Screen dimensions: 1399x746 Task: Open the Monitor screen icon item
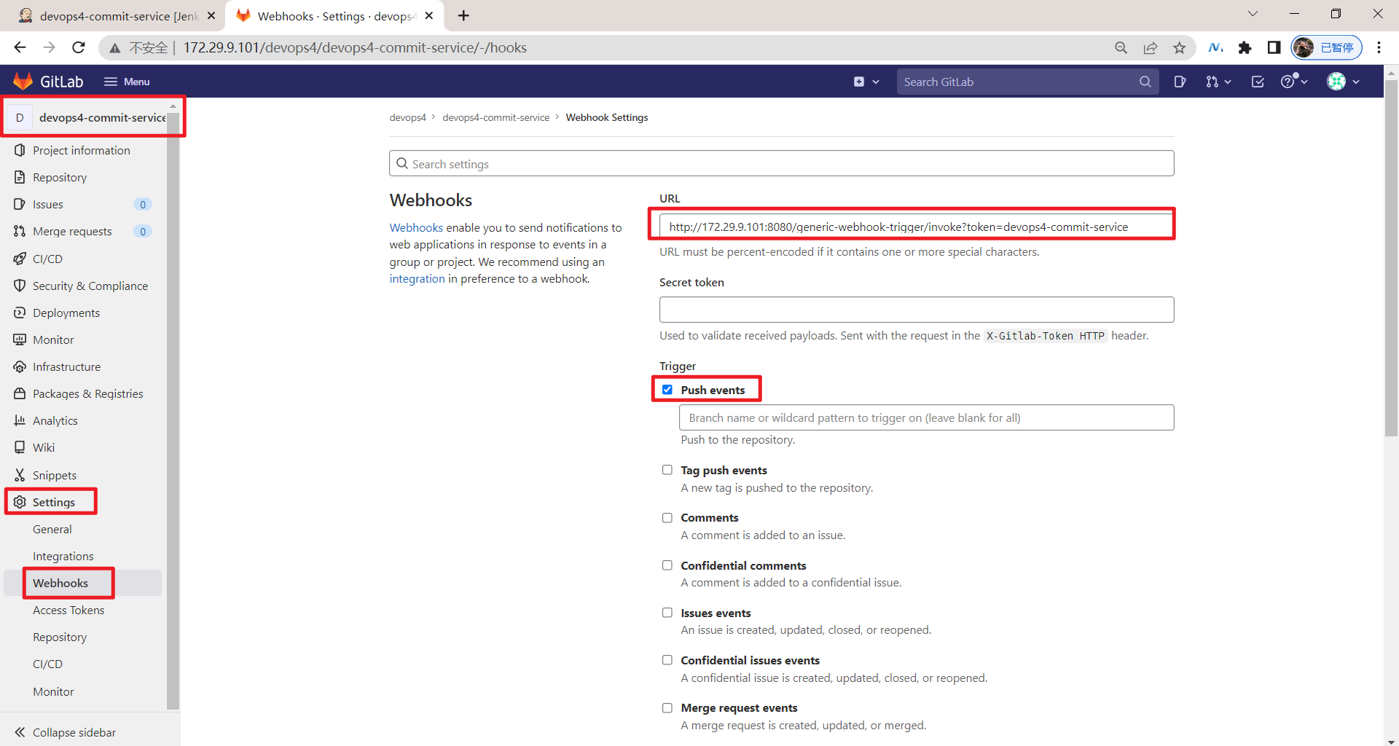[x=53, y=339]
